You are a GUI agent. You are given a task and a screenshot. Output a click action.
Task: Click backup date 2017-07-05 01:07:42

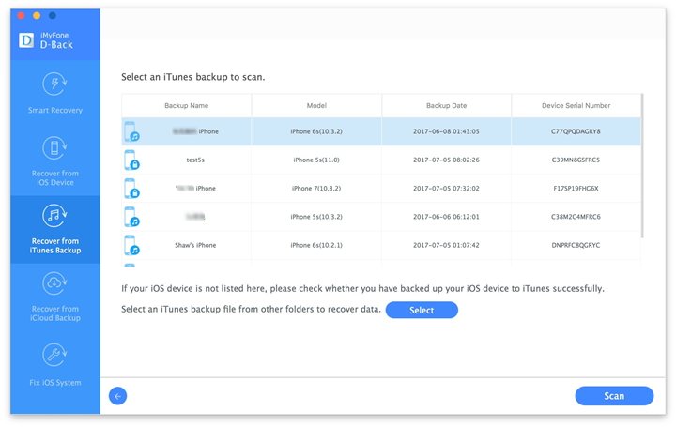click(x=446, y=245)
